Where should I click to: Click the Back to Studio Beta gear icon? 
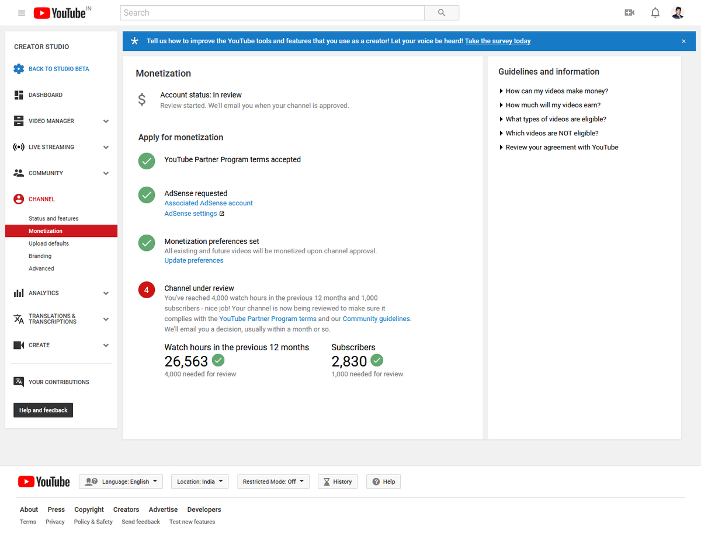pyautogui.click(x=19, y=69)
